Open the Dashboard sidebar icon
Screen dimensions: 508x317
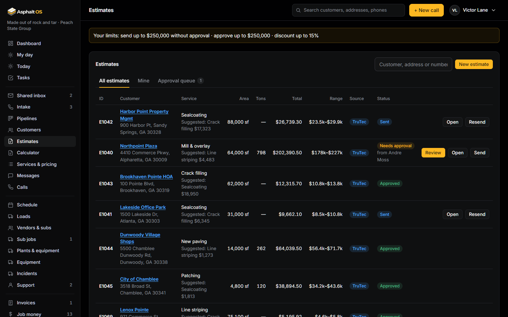click(11, 43)
